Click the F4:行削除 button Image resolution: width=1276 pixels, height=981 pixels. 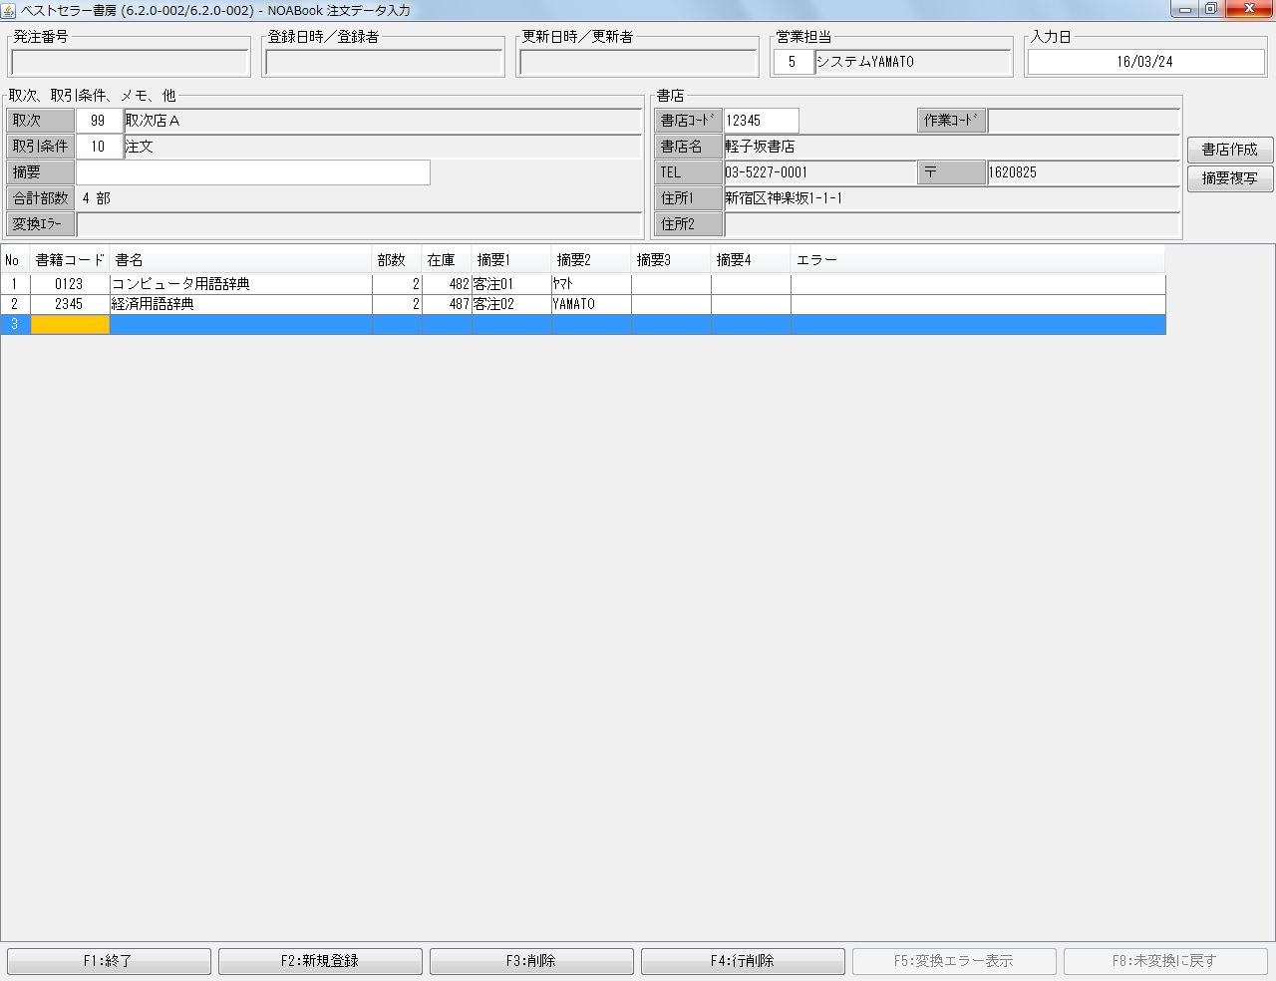point(743,960)
